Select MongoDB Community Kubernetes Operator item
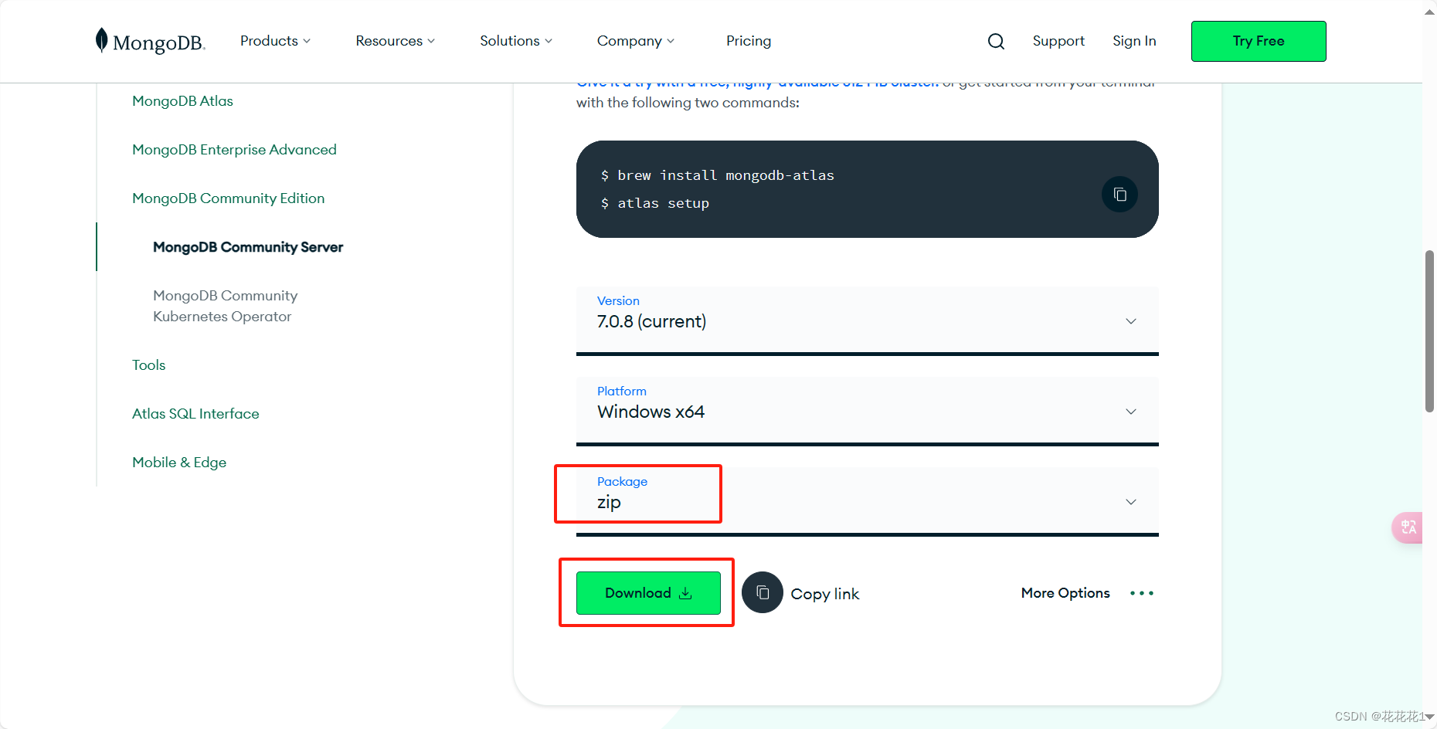 225,306
